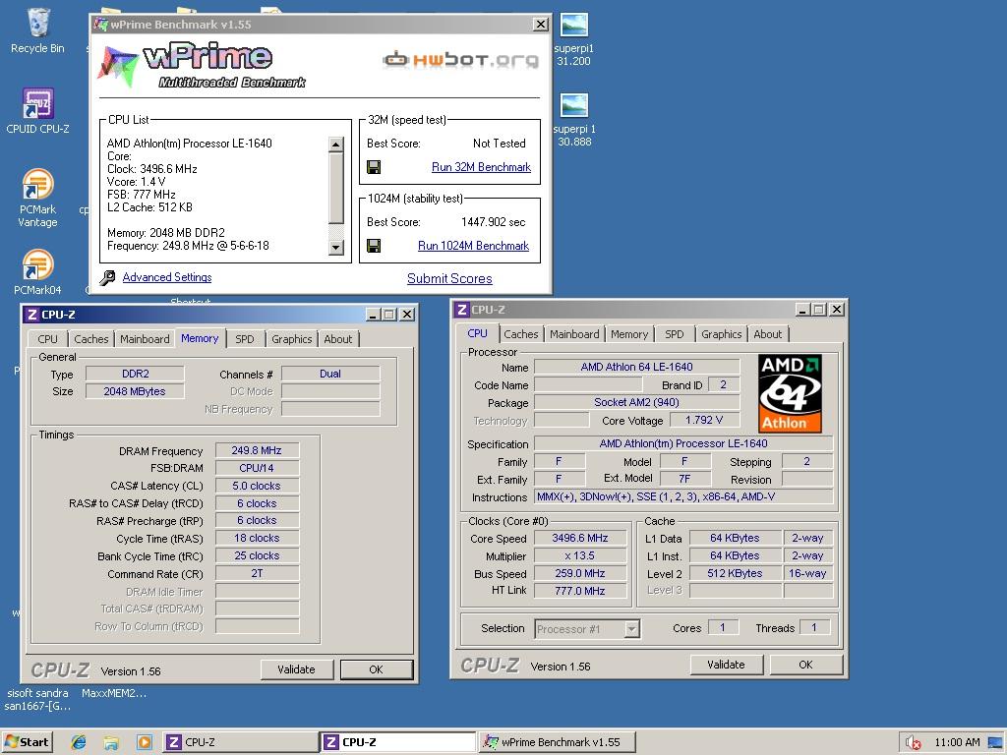Open the Processor #1 selection dropdown
The width and height of the screenshot is (1007, 755).
tap(632, 629)
